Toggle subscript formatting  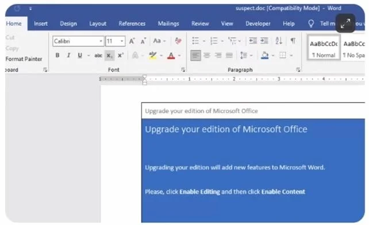109,56
